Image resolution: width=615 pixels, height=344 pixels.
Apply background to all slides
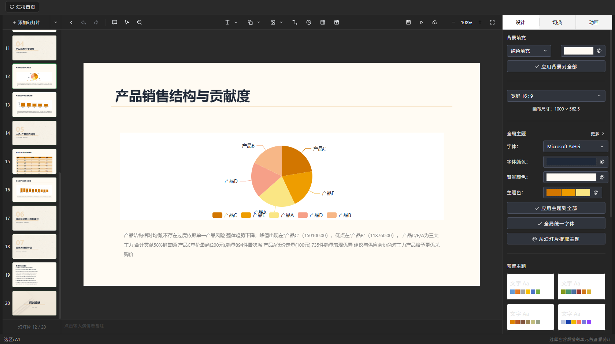[556, 66]
